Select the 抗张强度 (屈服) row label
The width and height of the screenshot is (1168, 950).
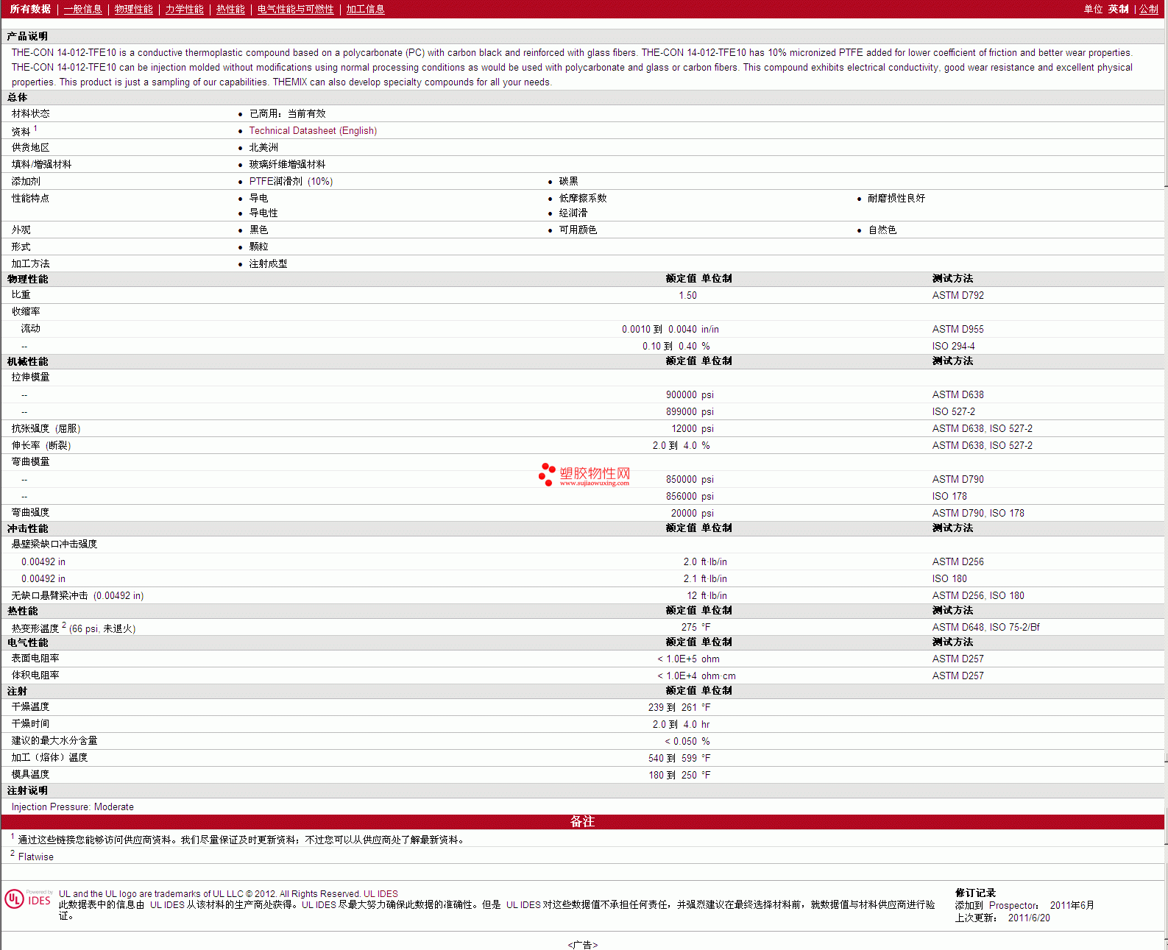click(46, 428)
